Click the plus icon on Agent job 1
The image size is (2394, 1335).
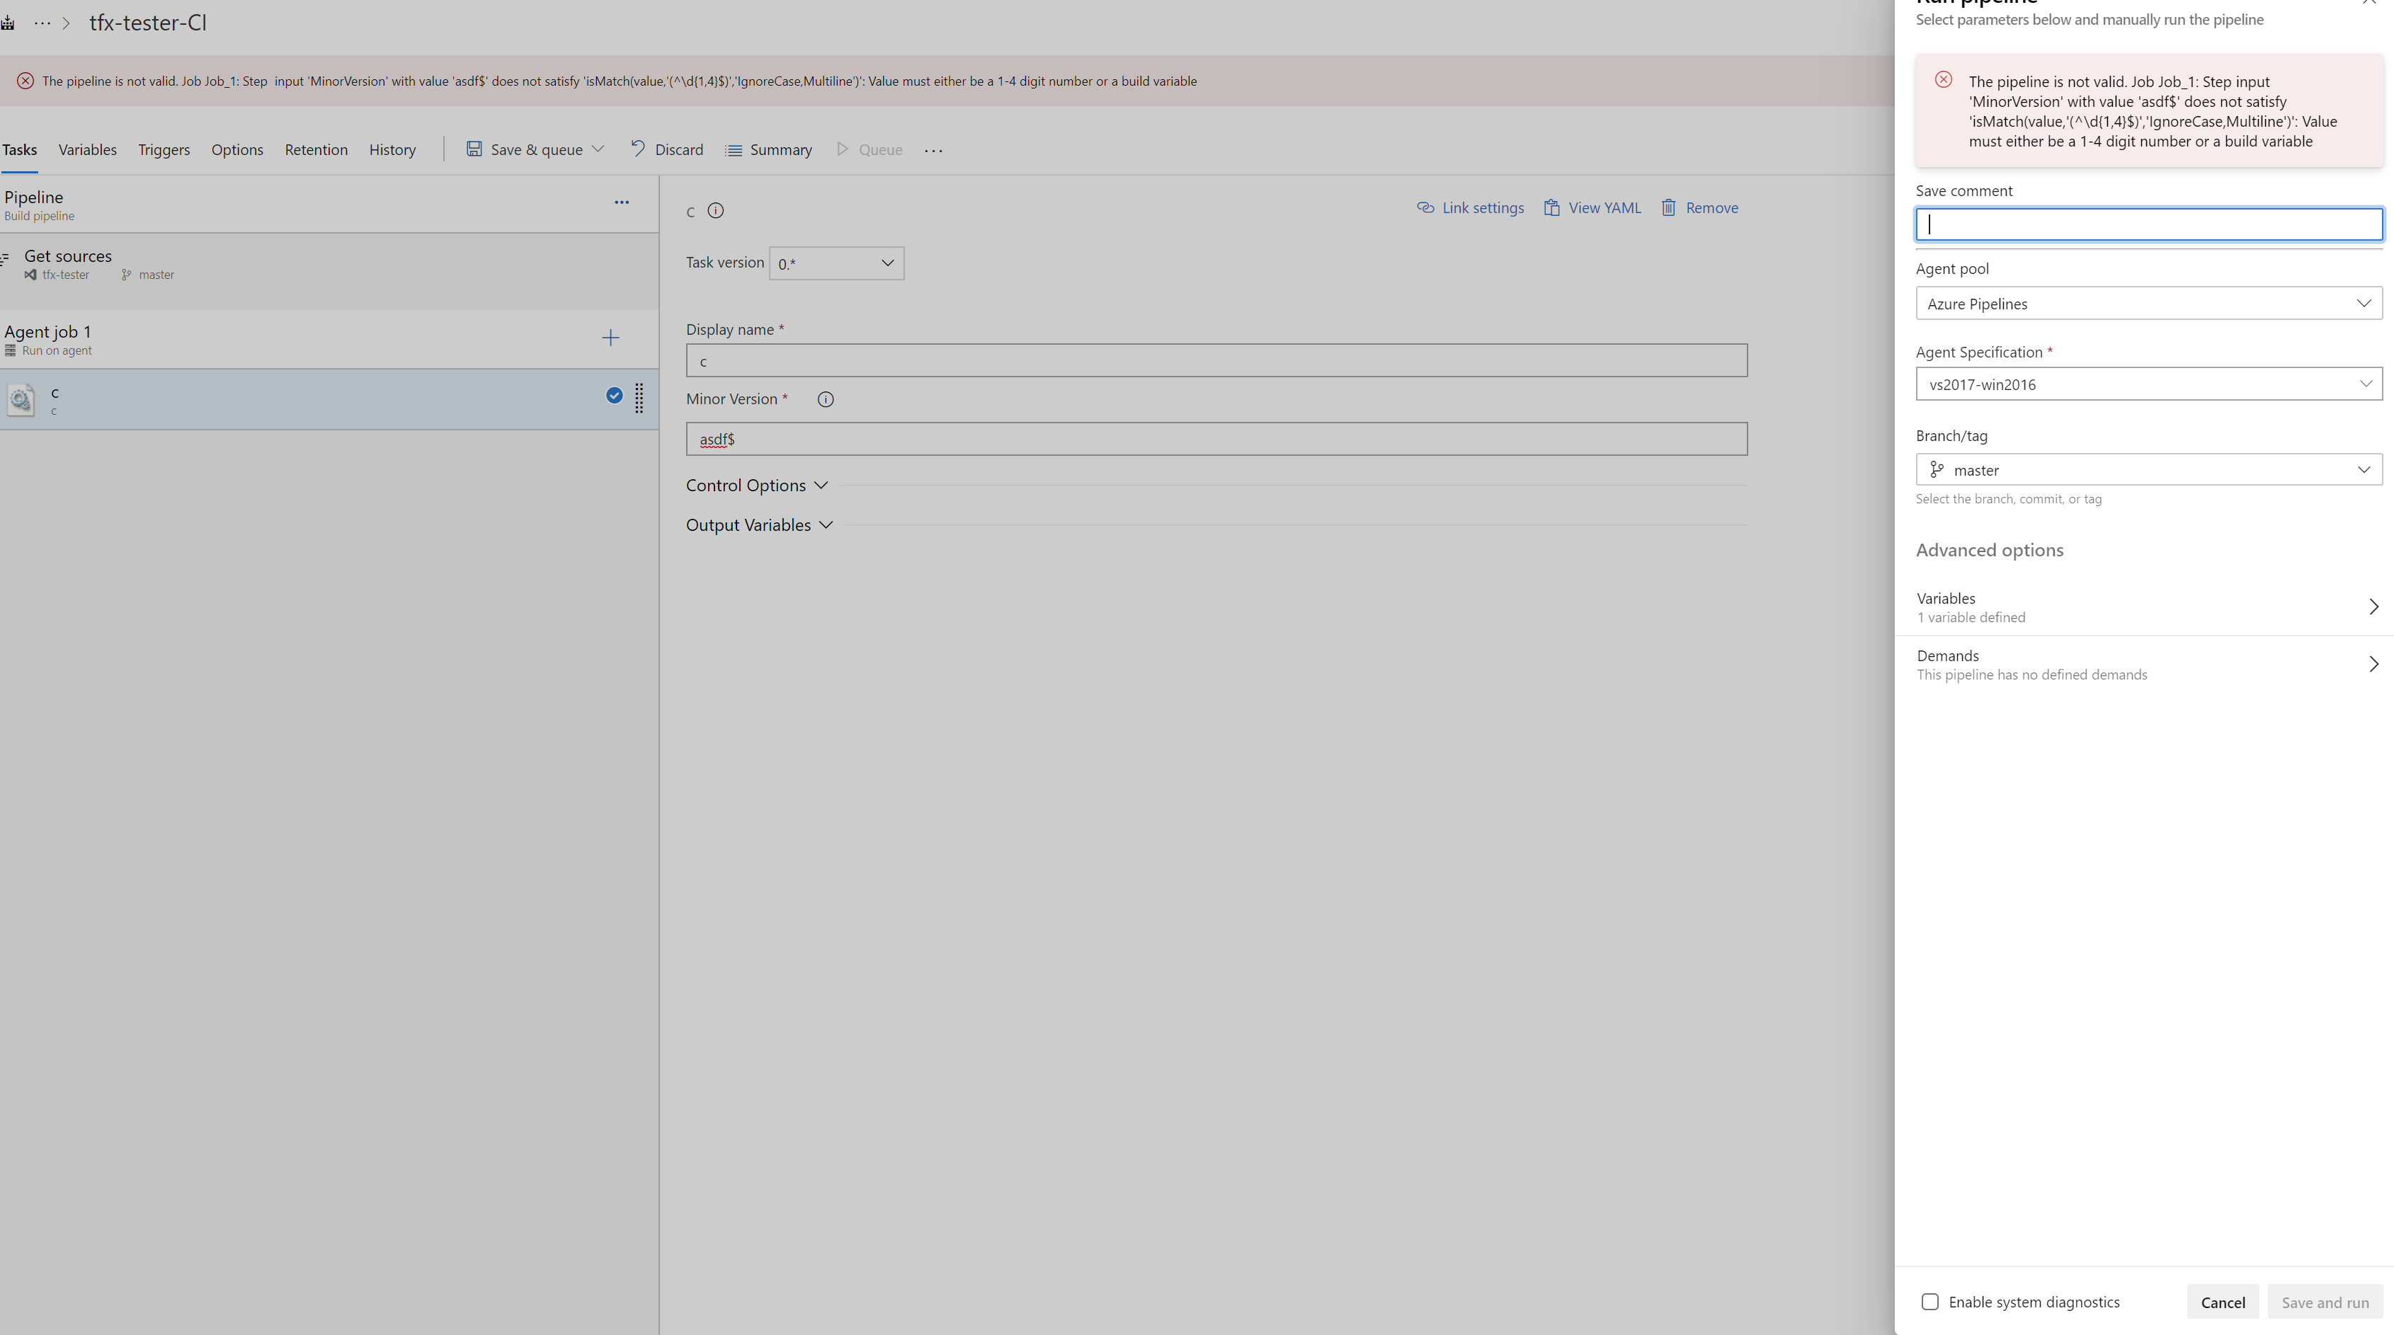pyautogui.click(x=610, y=338)
